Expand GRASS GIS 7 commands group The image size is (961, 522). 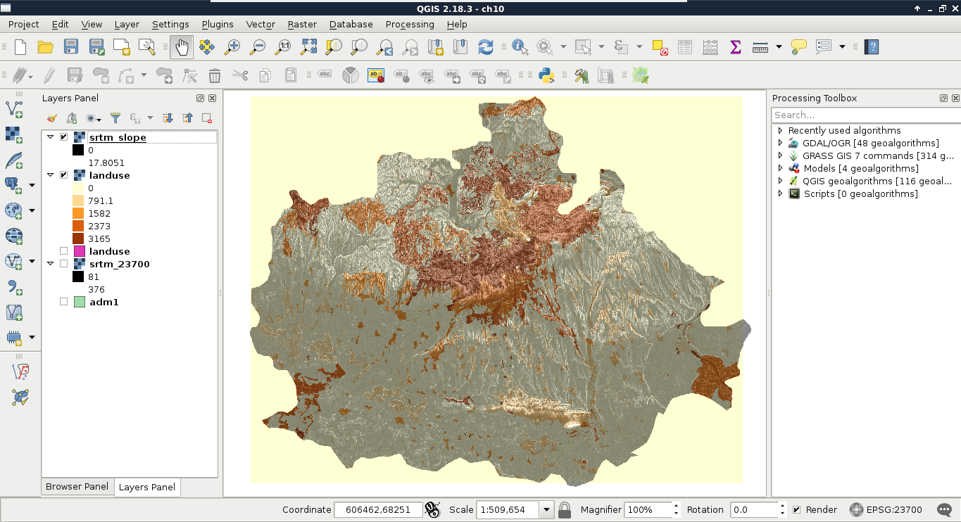[x=780, y=155]
